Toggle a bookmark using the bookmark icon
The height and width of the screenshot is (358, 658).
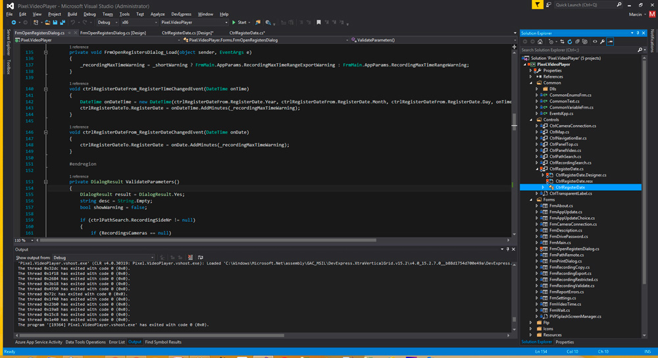tap(319, 22)
